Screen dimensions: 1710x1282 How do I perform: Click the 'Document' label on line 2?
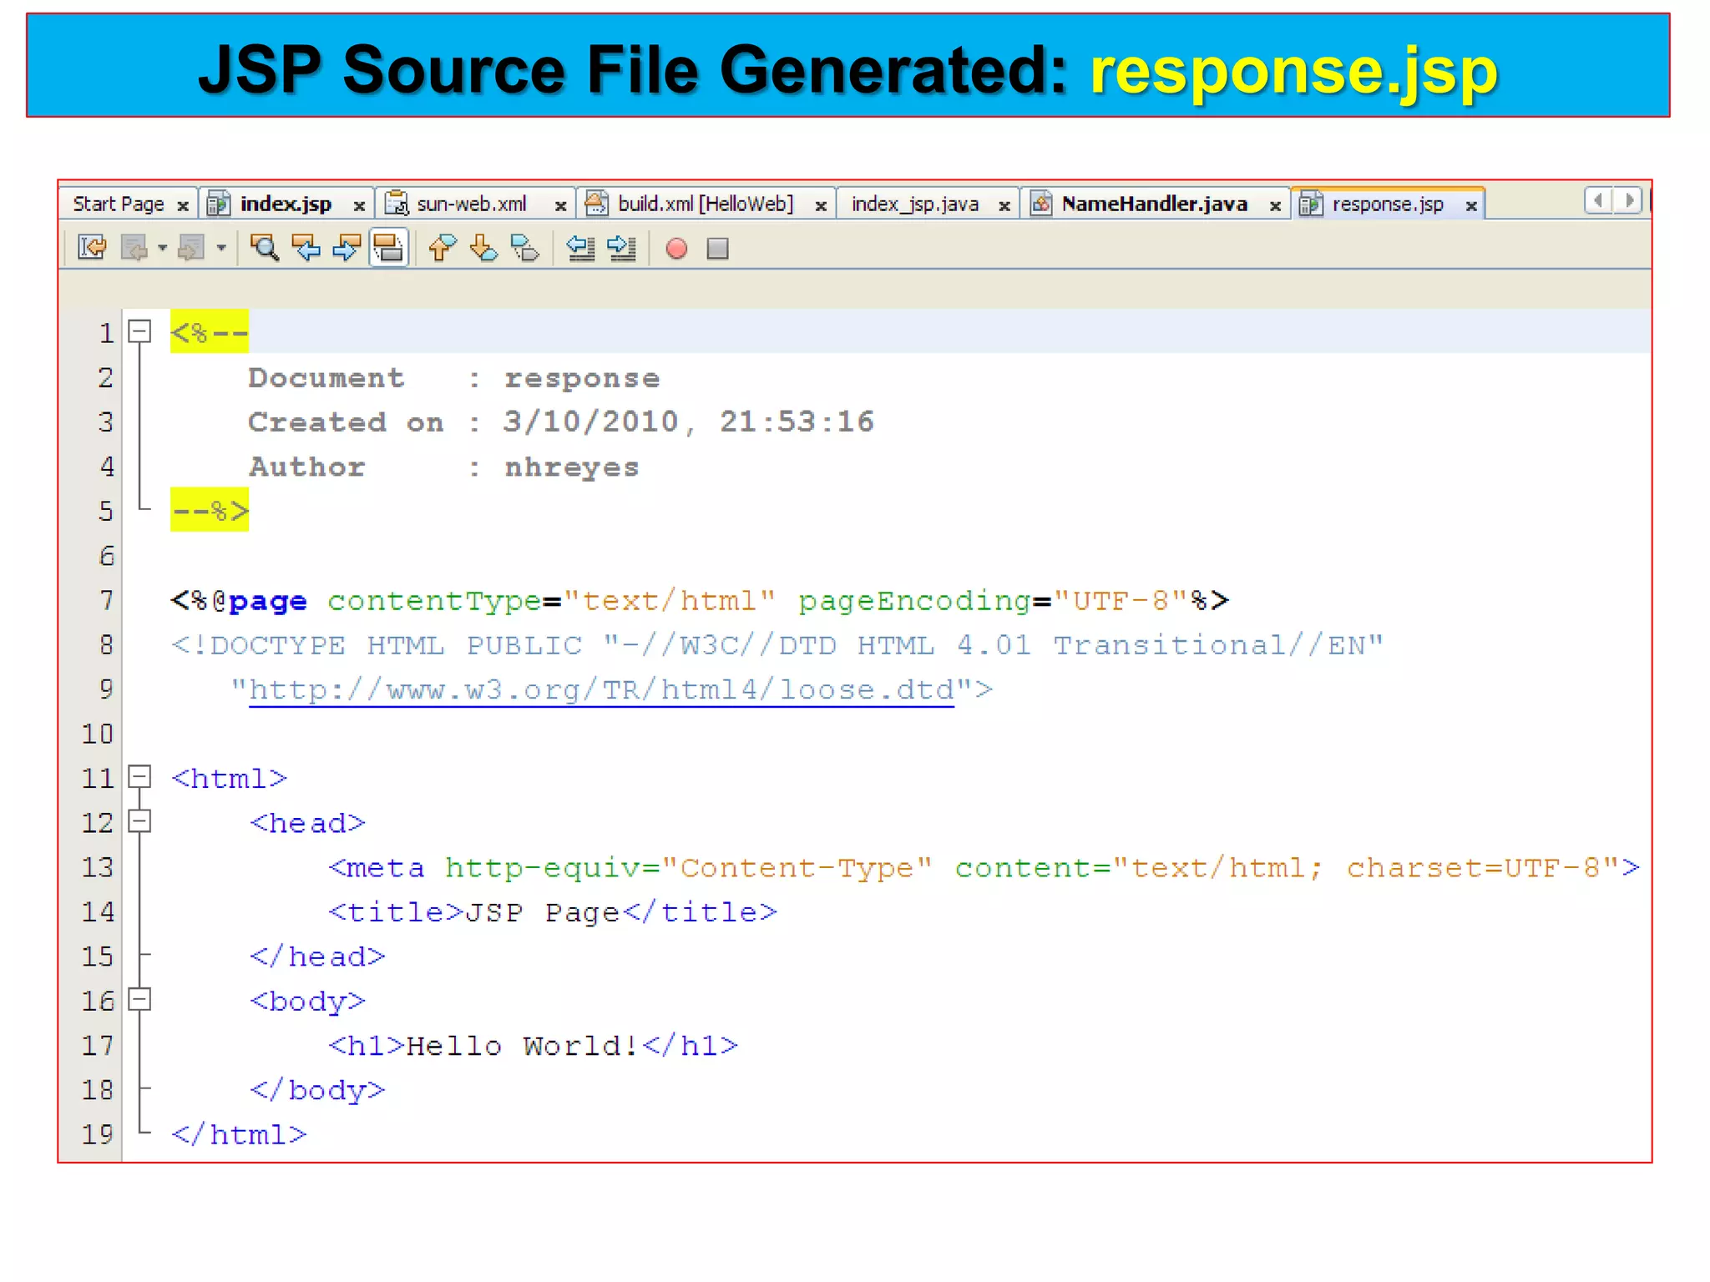tap(326, 378)
